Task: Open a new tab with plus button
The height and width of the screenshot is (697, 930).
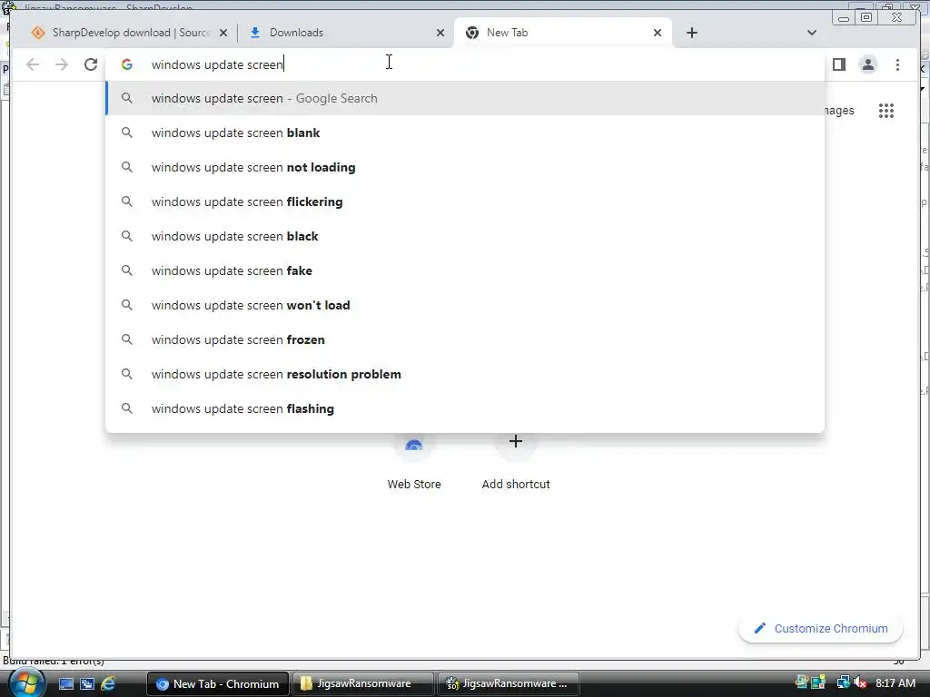Action: coord(691,33)
